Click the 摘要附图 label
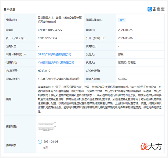168x158 pixels. click(11, 127)
